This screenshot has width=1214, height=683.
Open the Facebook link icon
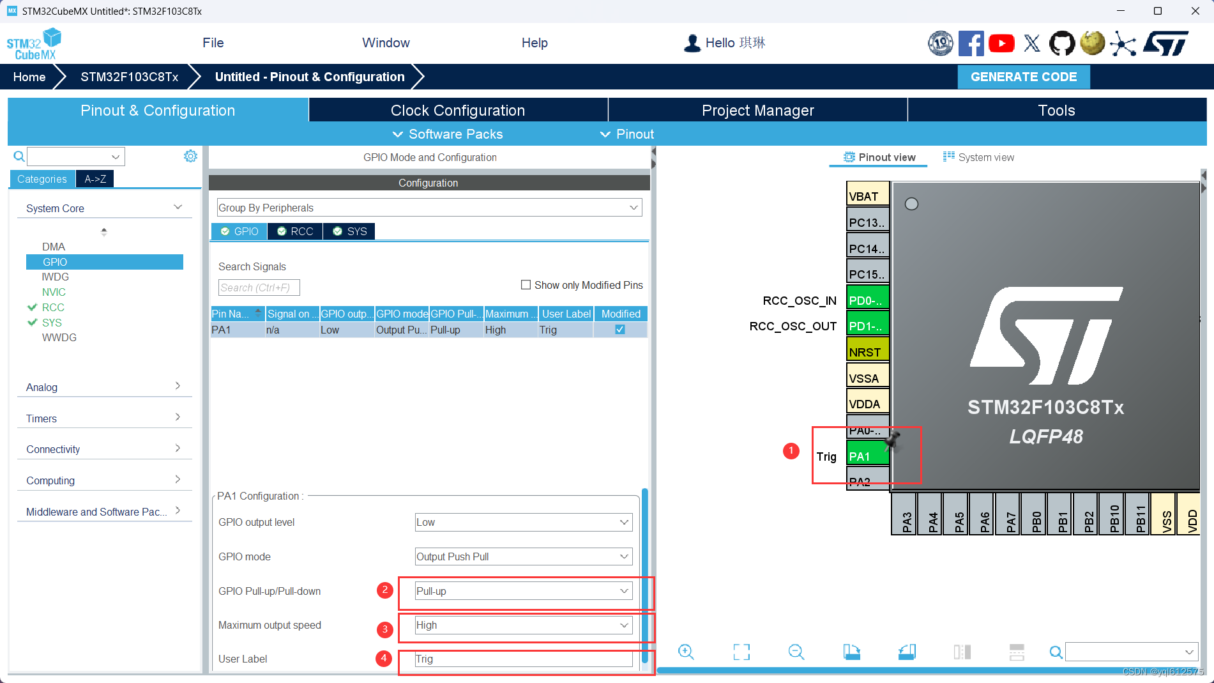(x=971, y=43)
